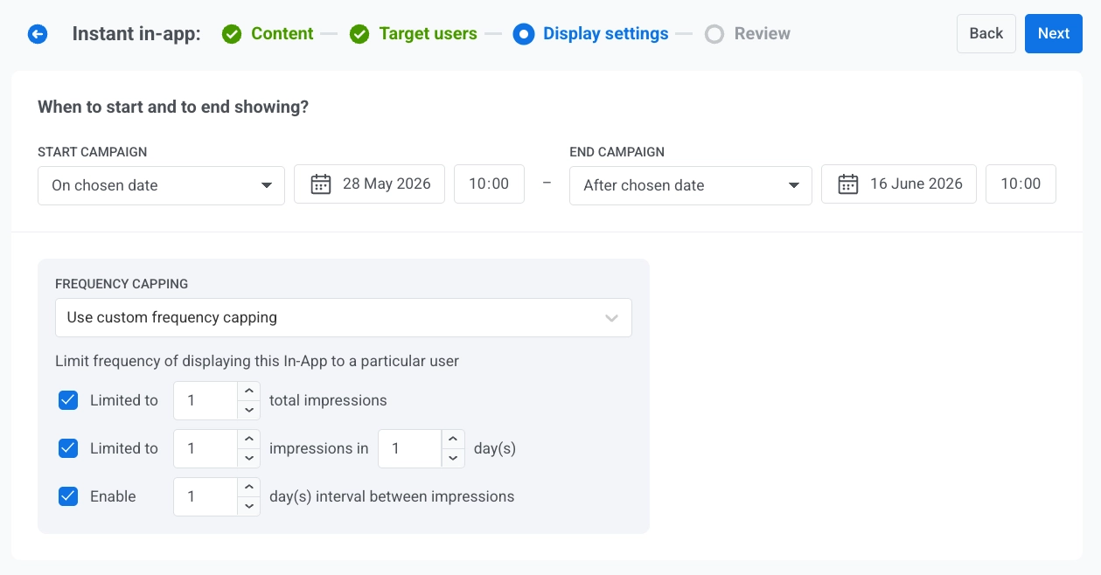Increase the interval between impressions days
This screenshot has width=1101, height=575.
pos(248,488)
